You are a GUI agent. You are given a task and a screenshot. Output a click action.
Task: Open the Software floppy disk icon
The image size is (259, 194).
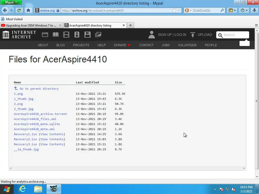click(x=87, y=35)
